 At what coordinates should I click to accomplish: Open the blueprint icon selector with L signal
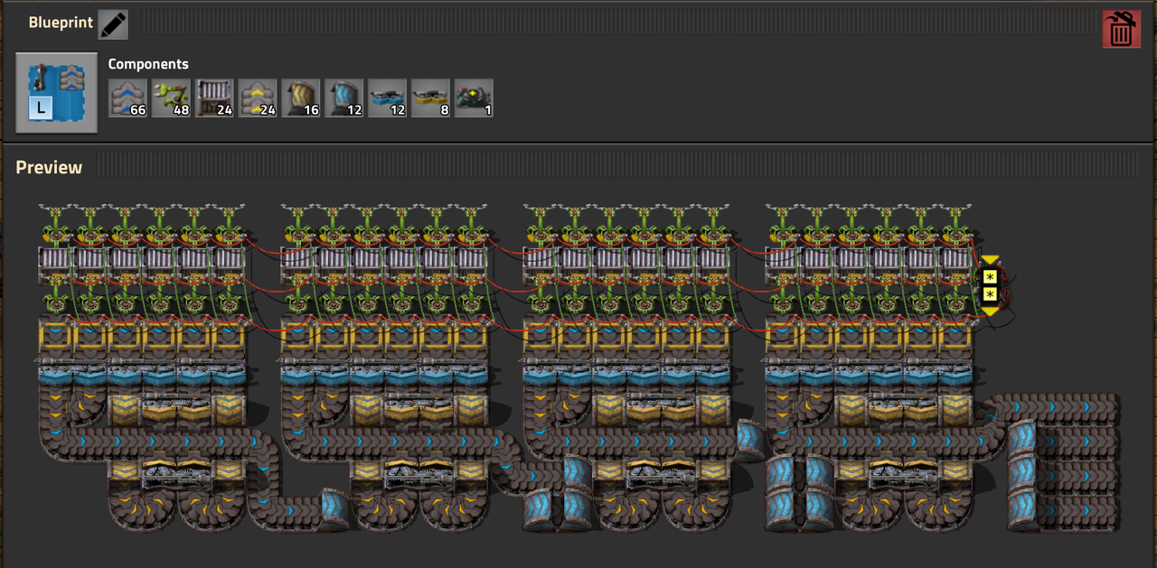click(x=57, y=93)
